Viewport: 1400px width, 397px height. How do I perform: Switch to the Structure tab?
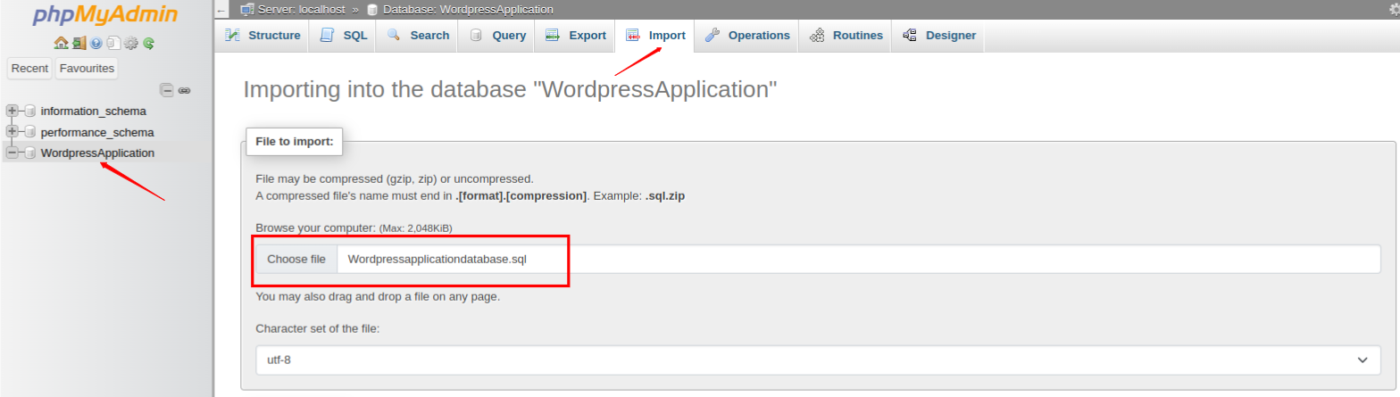click(x=263, y=36)
